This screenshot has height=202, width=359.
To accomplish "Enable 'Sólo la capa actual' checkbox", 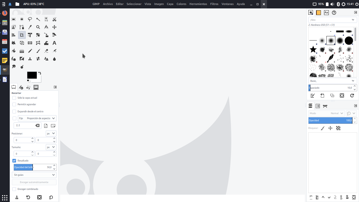I will click(x=14, y=98).
